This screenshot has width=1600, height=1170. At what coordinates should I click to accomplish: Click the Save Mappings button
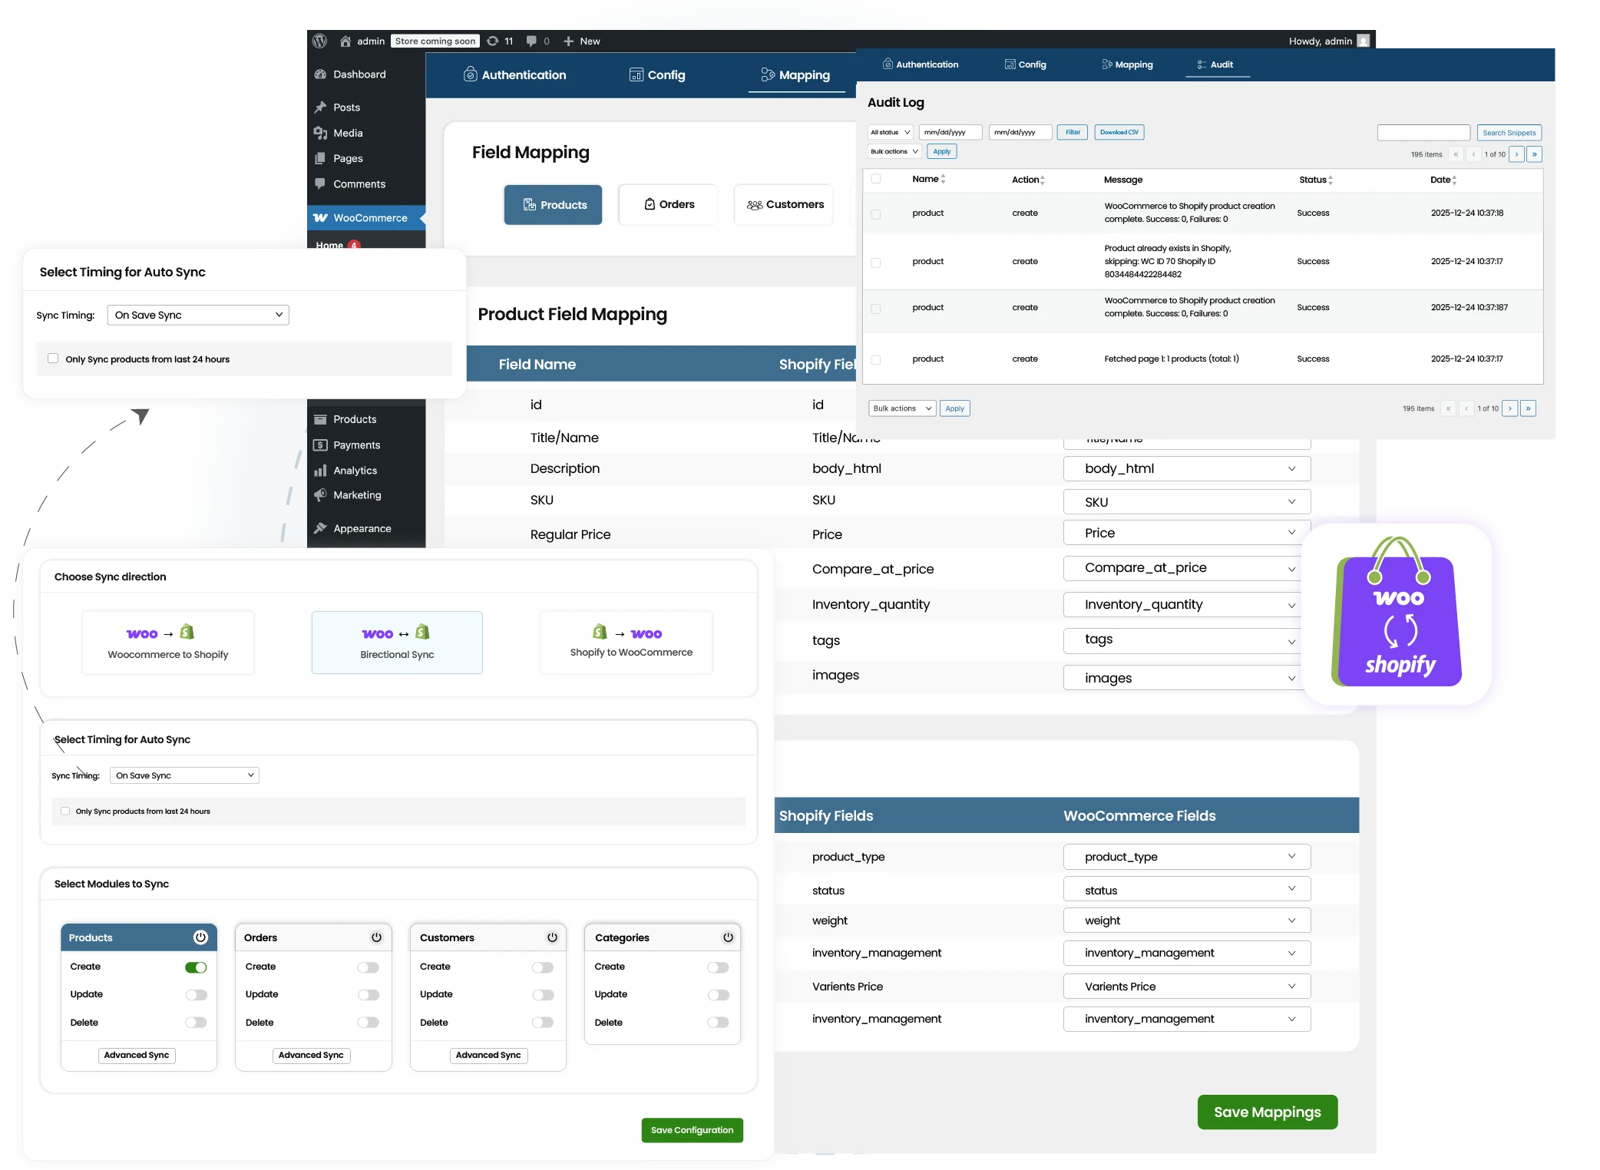coord(1267,1112)
